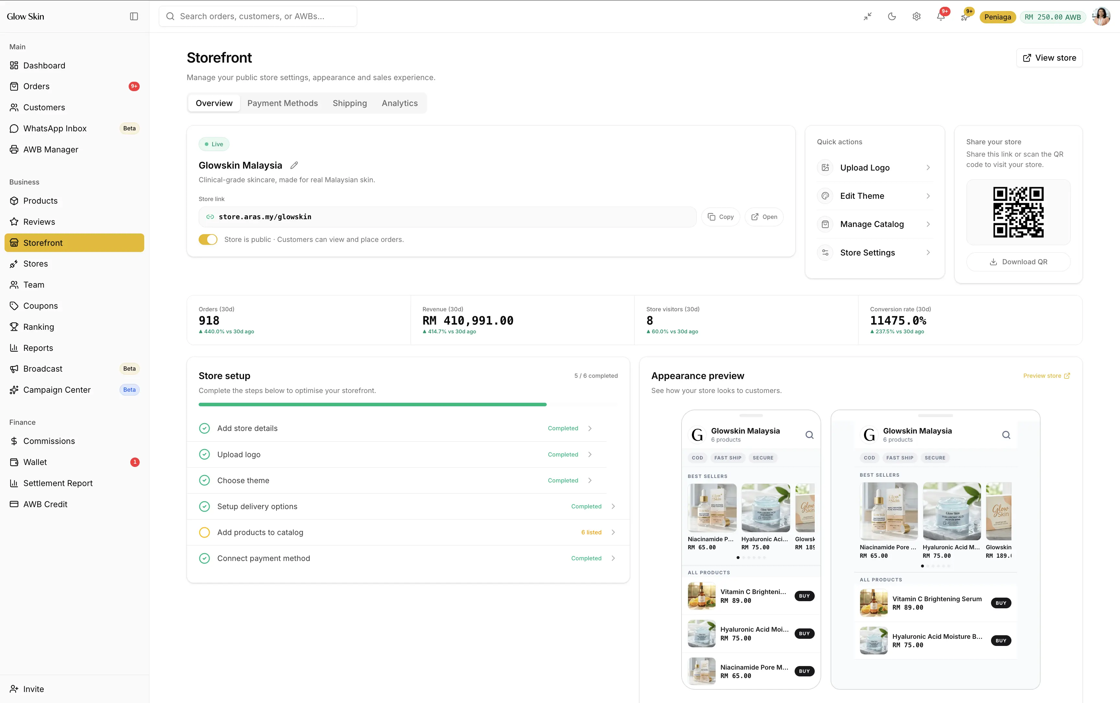This screenshot has height=703, width=1120.
Task: Expand Edit Theme quick action chevron
Action: [928, 196]
